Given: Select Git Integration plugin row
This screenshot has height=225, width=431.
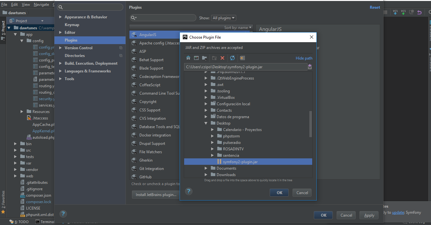Looking at the screenshot, I should click(155, 169).
